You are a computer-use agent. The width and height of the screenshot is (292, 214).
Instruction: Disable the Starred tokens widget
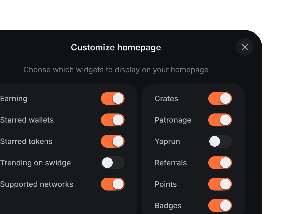coord(112,141)
